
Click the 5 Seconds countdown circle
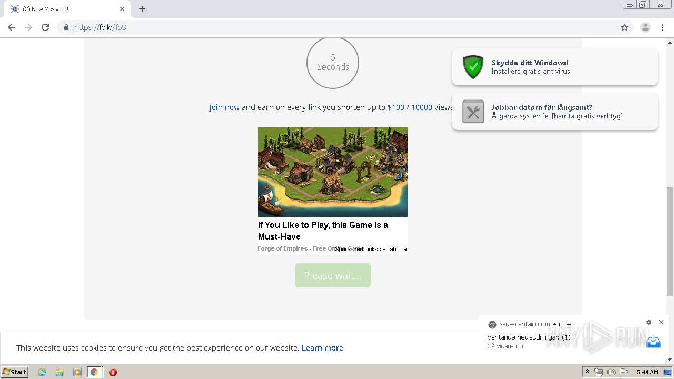click(333, 63)
